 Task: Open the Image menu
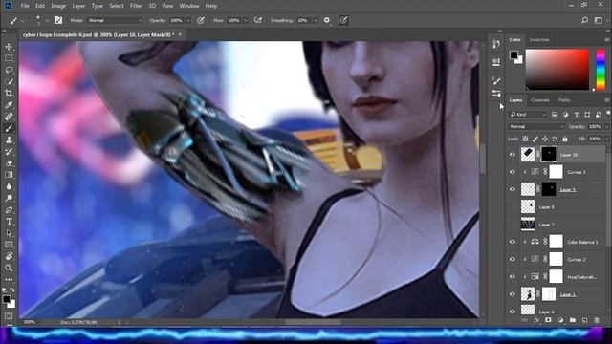(58, 6)
